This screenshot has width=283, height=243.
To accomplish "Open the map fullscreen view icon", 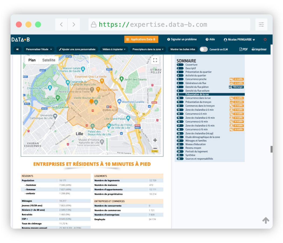I will click(x=155, y=60).
